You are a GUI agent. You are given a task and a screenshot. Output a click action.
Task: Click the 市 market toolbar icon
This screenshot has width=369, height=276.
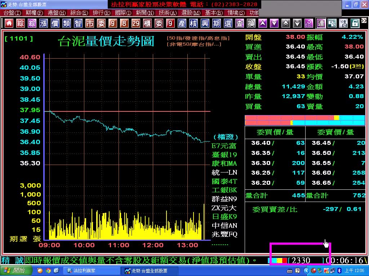tap(90, 23)
